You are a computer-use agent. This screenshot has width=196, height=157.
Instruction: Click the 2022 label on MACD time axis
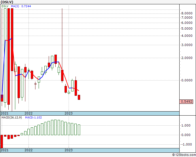tap(29, 150)
